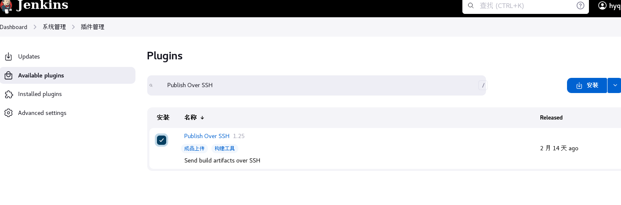
Task: Click the search magnifier icon in header
Action: (471, 5)
